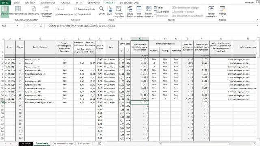
Task: Switch to SEITENLAYOUT ribbon tab
Action: point(48,3)
